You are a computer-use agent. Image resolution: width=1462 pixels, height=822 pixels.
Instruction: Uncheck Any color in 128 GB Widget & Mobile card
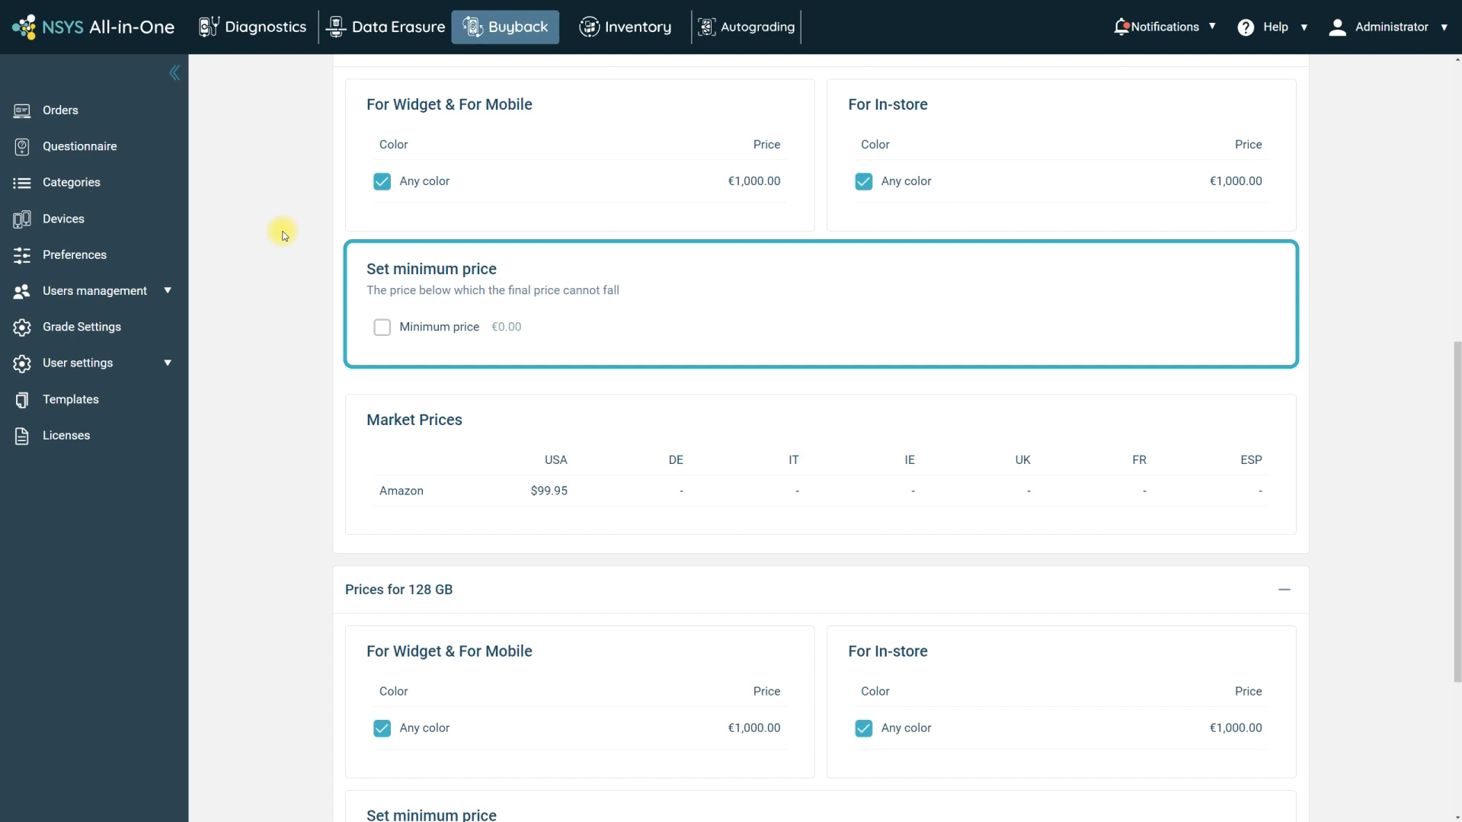click(x=382, y=728)
